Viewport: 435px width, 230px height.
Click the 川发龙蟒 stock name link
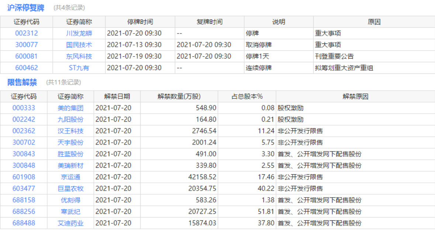coord(79,33)
